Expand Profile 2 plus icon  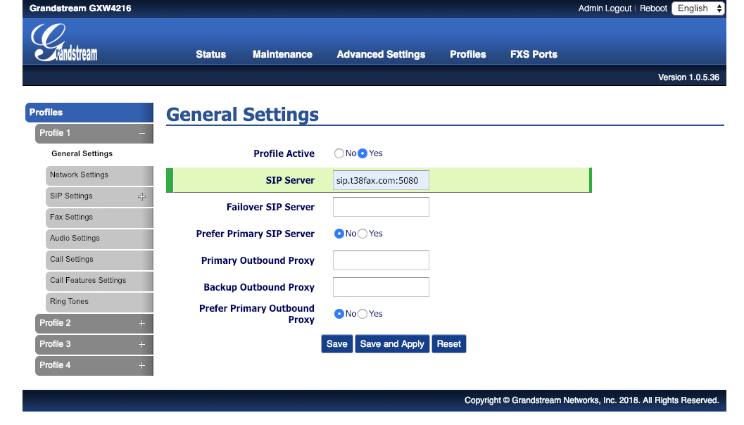tap(141, 324)
